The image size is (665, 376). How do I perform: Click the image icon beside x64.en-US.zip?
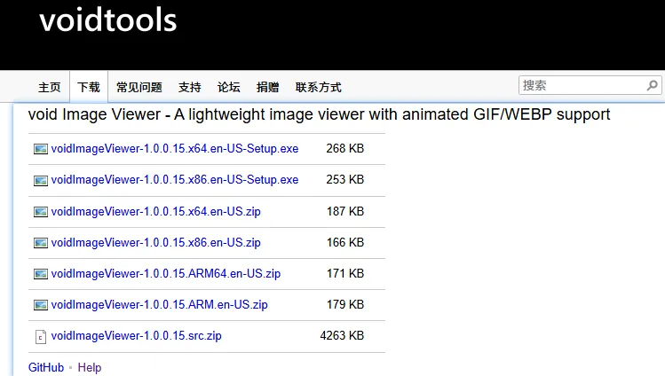(41, 212)
